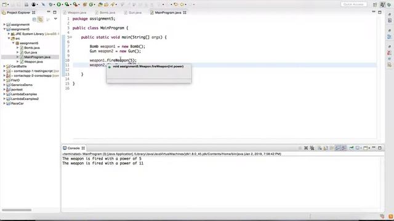Viewport: 394px width, 221px height.
Task: Collapse the assignment5 project
Action: pyautogui.click(x=4, y=29)
